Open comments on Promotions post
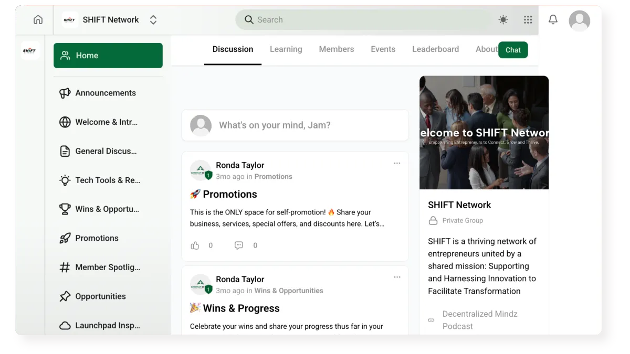The image size is (630, 354). (x=239, y=245)
